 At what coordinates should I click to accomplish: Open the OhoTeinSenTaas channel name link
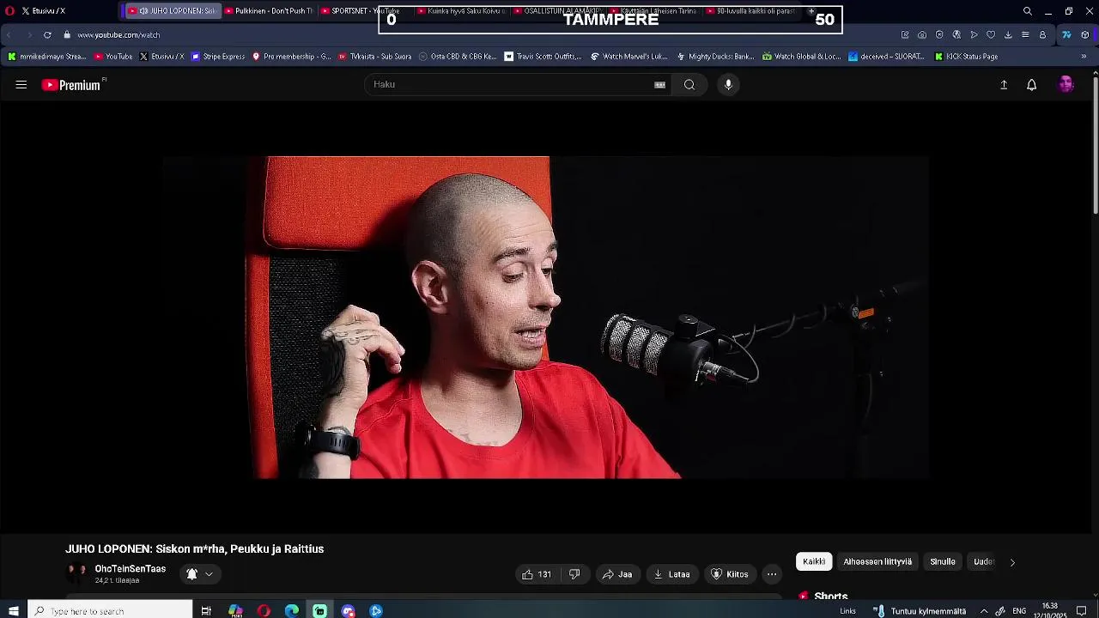(x=130, y=569)
